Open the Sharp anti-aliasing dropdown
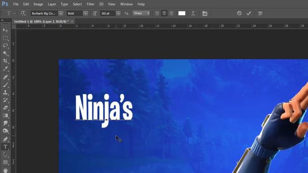 pos(141,13)
